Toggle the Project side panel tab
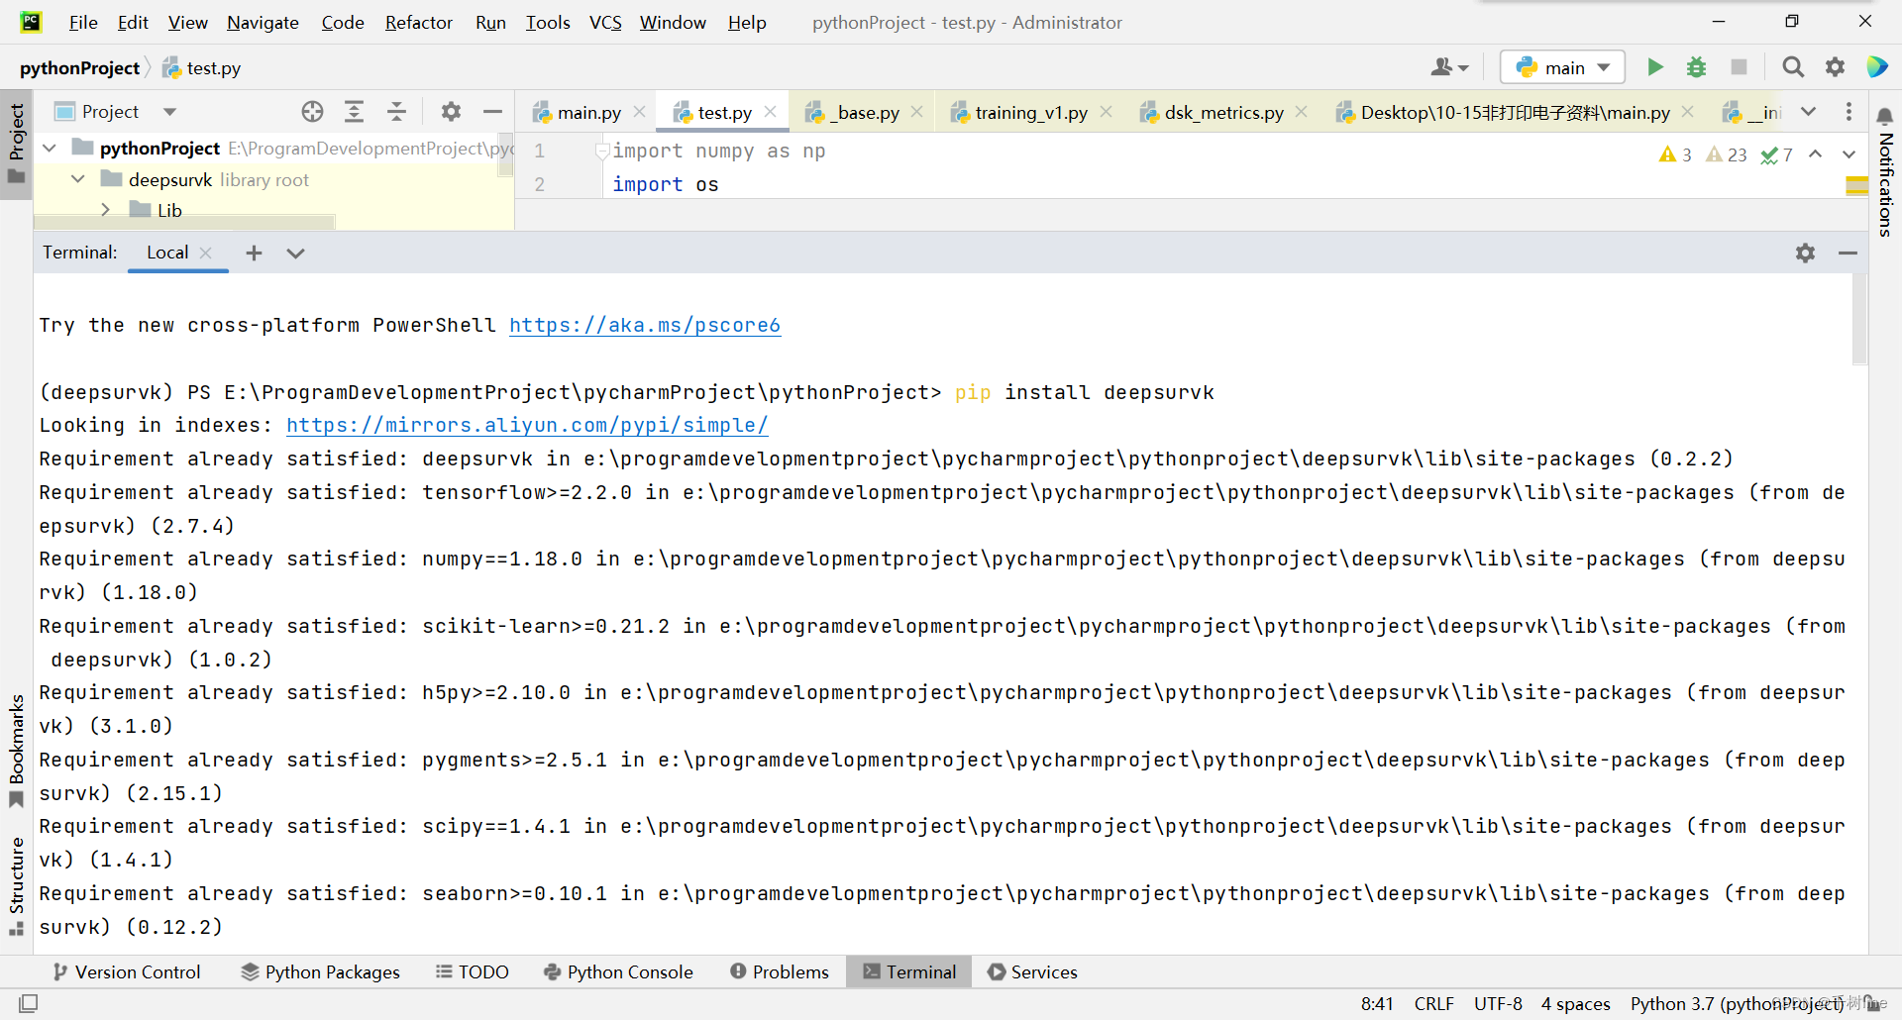Screen dimensions: 1902x1020 pyautogui.click(x=16, y=145)
